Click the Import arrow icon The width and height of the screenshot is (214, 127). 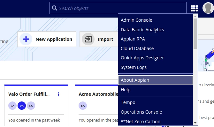(x=88, y=39)
